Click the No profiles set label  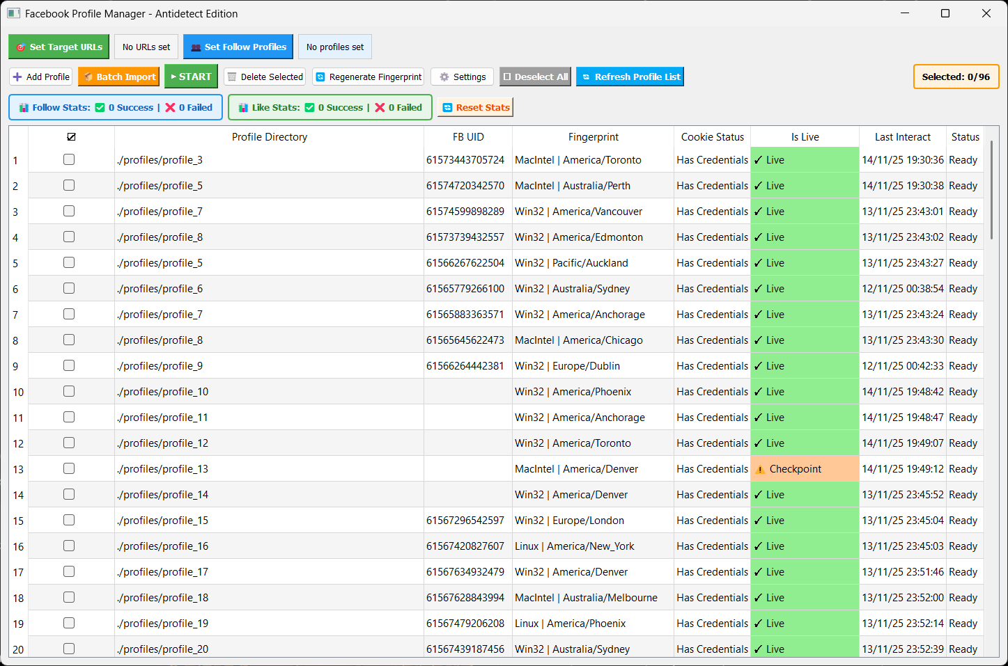pos(335,47)
